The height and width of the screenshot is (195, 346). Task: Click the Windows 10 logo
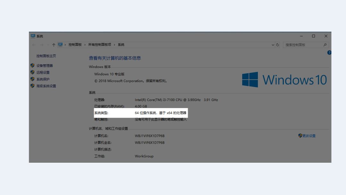pos(284,80)
